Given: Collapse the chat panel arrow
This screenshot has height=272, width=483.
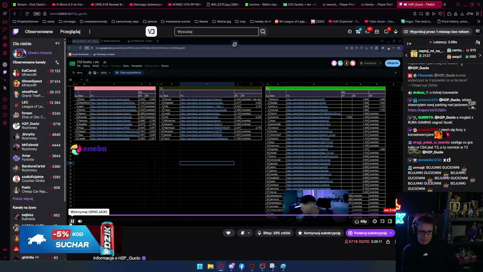Looking at the screenshot, I should click(x=409, y=43).
